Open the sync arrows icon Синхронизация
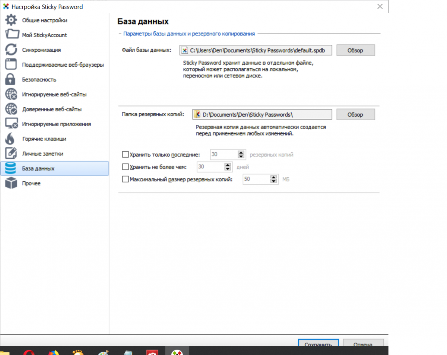Viewport: 447px width, 355px height. click(11, 50)
